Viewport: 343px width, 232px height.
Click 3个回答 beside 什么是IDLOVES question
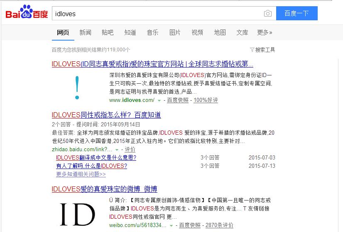click(210, 166)
